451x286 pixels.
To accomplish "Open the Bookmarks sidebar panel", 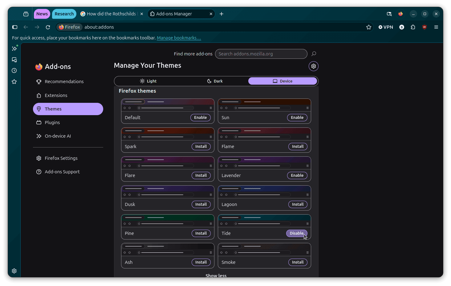I will (x=14, y=82).
